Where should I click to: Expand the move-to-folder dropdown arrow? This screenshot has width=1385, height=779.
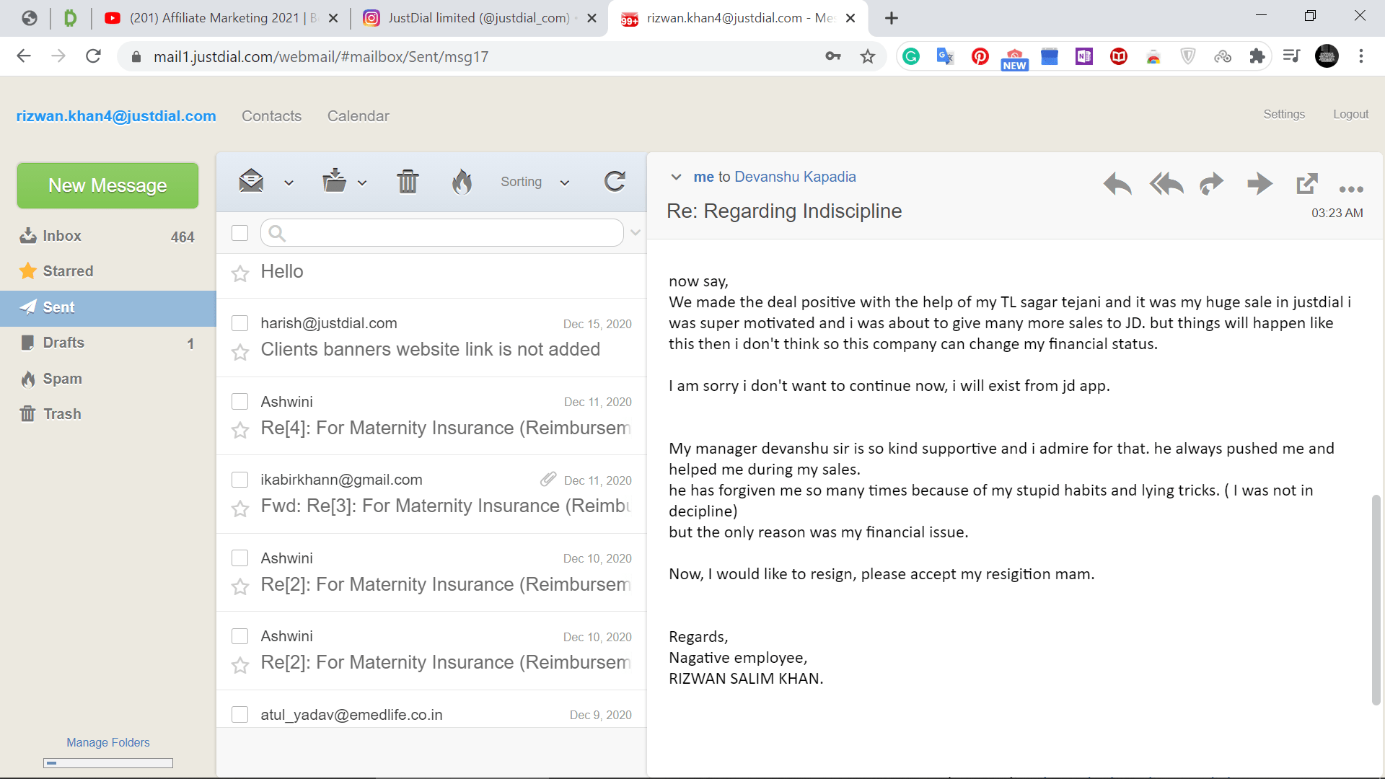coord(362,183)
